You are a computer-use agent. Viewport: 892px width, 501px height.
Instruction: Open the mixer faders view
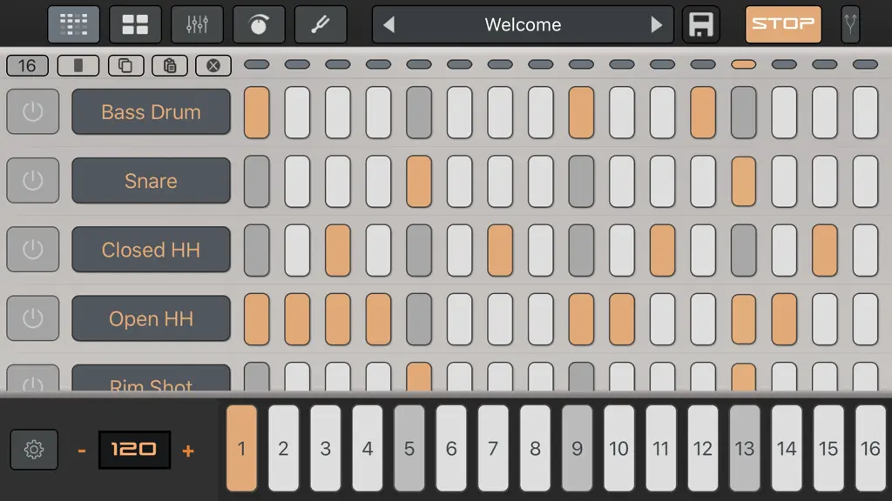click(197, 24)
